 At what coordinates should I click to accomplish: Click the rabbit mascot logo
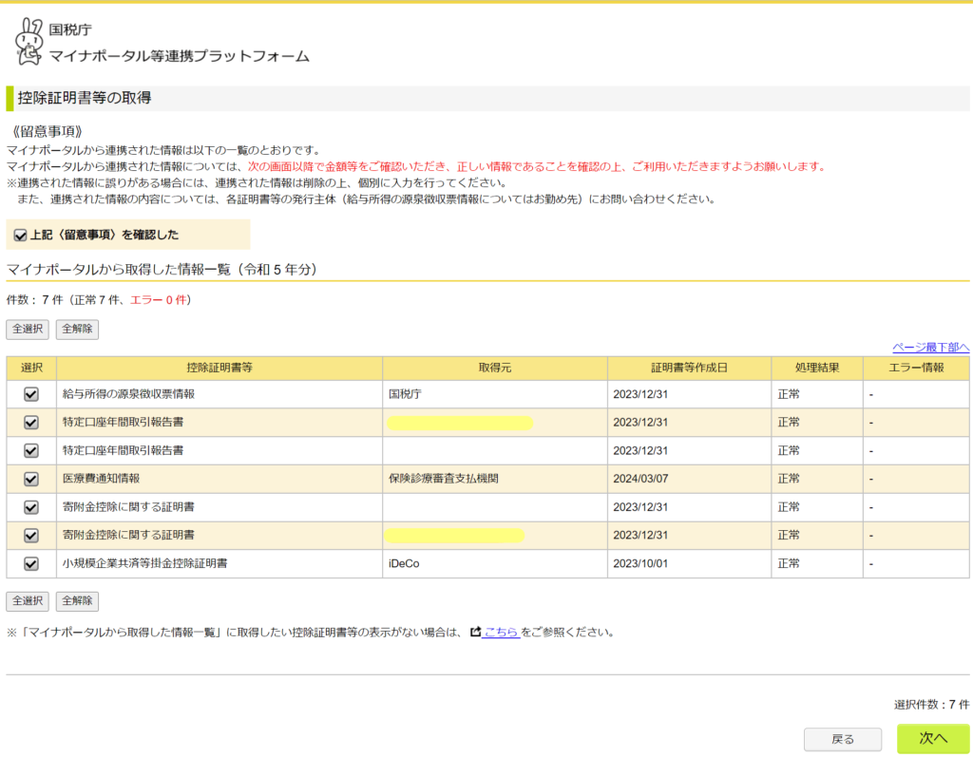tap(29, 42)
